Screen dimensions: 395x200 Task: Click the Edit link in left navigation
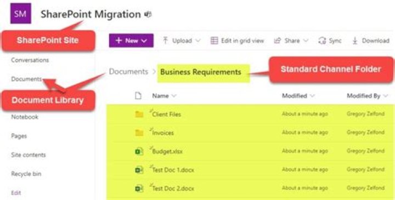pyautogui.click(x=16, y=193)
